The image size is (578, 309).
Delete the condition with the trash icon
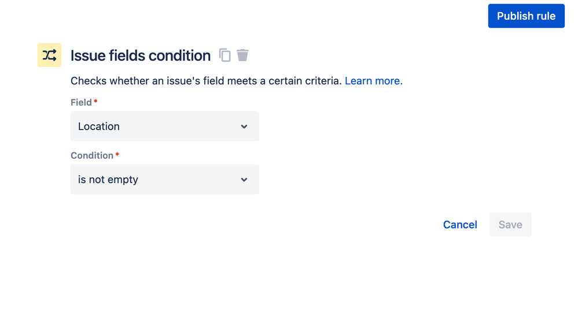243,55
